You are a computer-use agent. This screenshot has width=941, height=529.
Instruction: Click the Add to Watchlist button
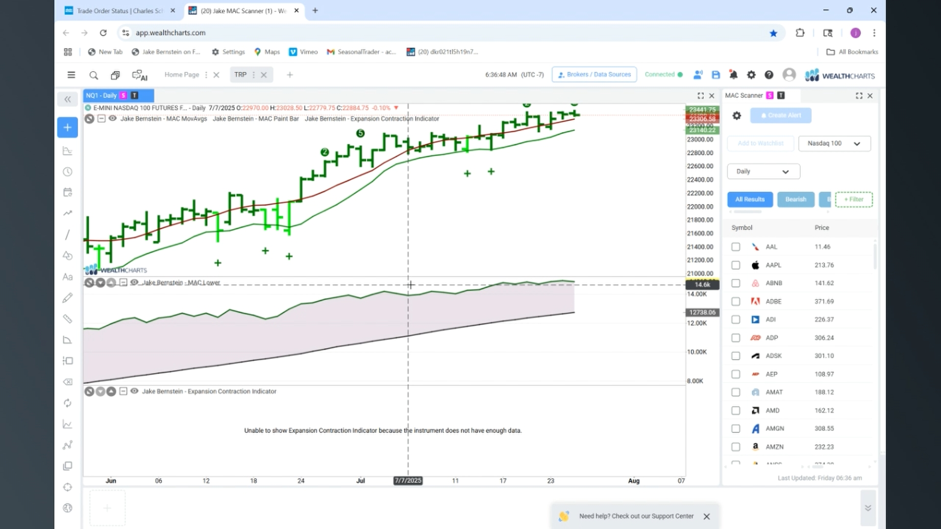(760, 144)
